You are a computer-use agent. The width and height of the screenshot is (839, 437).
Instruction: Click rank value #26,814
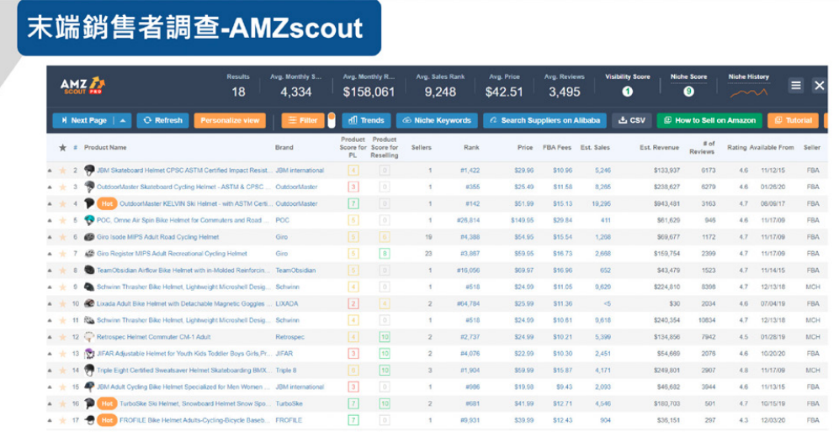(x=468, y=220)
